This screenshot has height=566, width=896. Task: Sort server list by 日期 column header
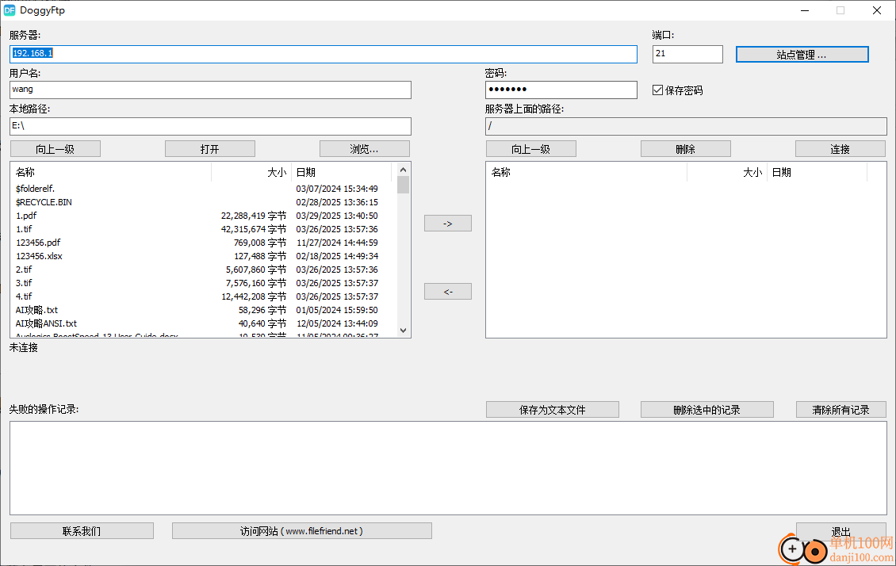click(818, 172)
